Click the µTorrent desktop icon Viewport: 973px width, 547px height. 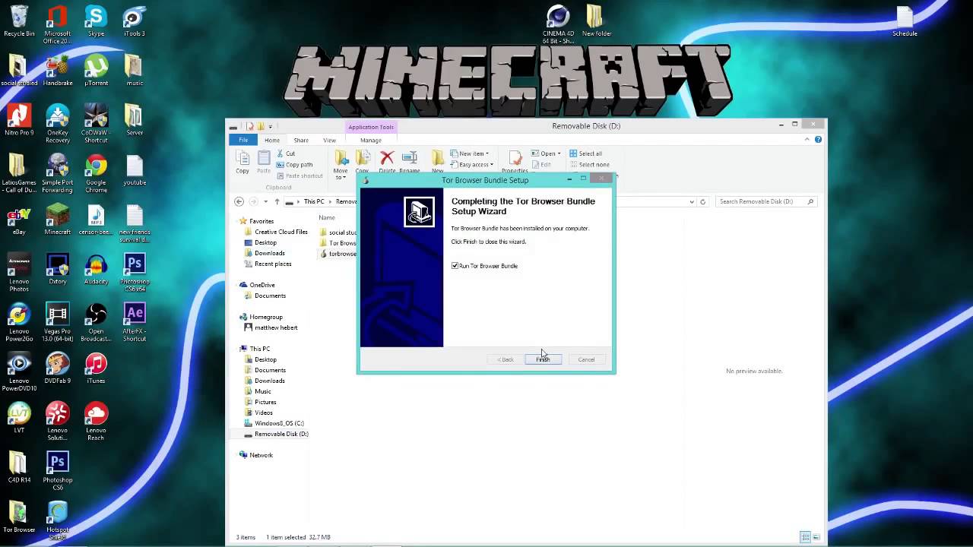(96, 70)
